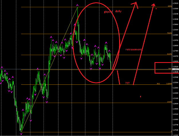The image size is (179, 136).
Task: Click the magenta fractal arrow above the highest peak
Action: (x=77, y=5)
